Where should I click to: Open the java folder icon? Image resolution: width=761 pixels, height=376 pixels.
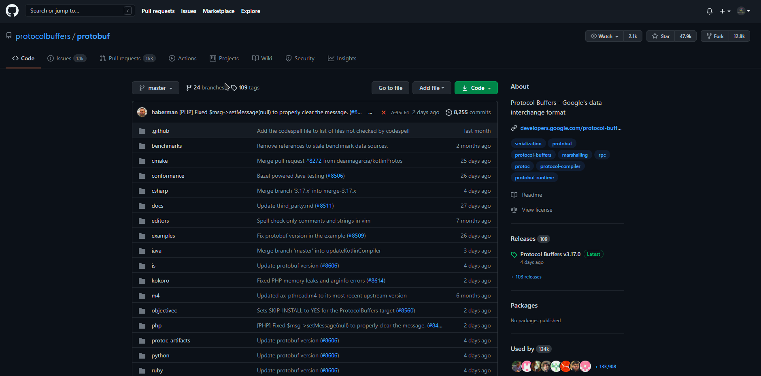pyautogui.click(x=142, y=251)
